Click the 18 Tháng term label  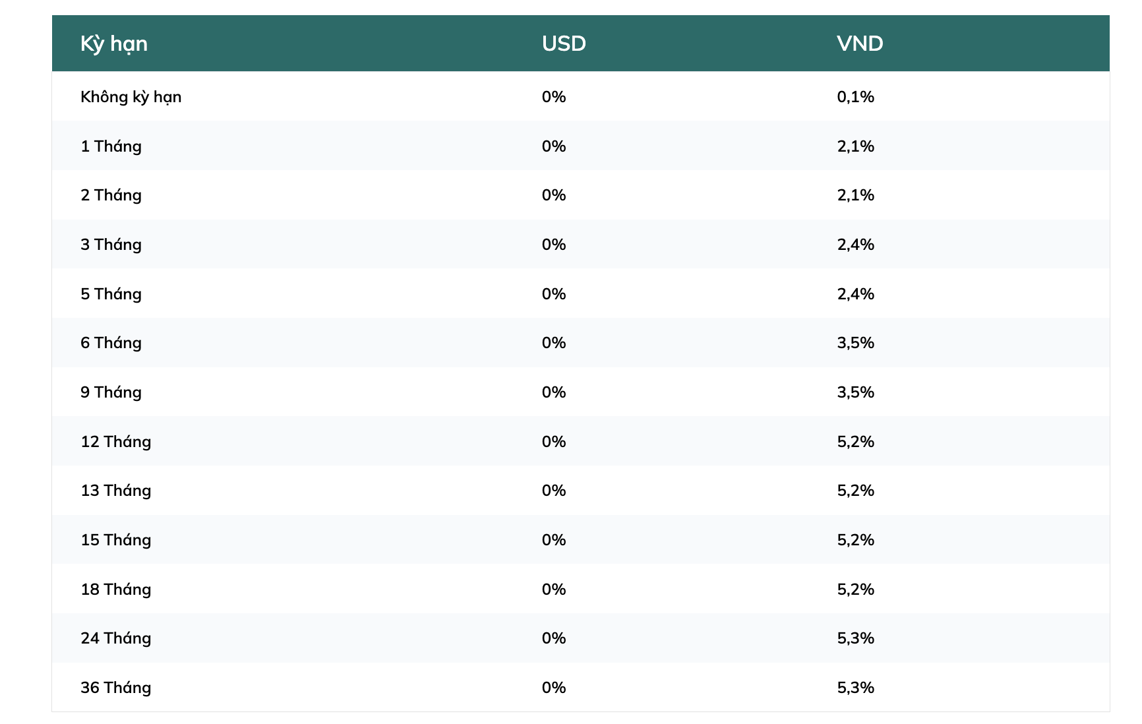coord(115,589)
